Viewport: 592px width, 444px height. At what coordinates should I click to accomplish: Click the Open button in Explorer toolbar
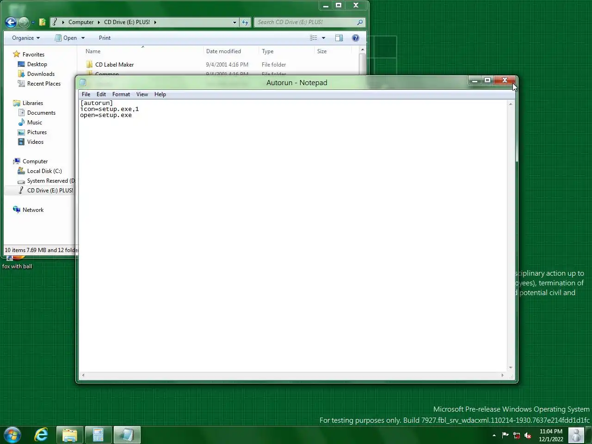coord(66,38)
